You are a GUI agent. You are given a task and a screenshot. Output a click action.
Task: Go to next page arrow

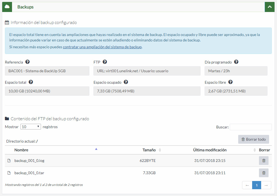(266, 185)
